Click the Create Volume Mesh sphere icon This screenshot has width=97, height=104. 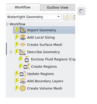pyautogui.click(x=23, y=88)
